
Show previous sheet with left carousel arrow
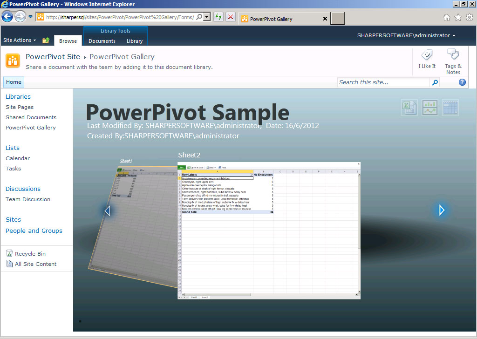[107, 210]
